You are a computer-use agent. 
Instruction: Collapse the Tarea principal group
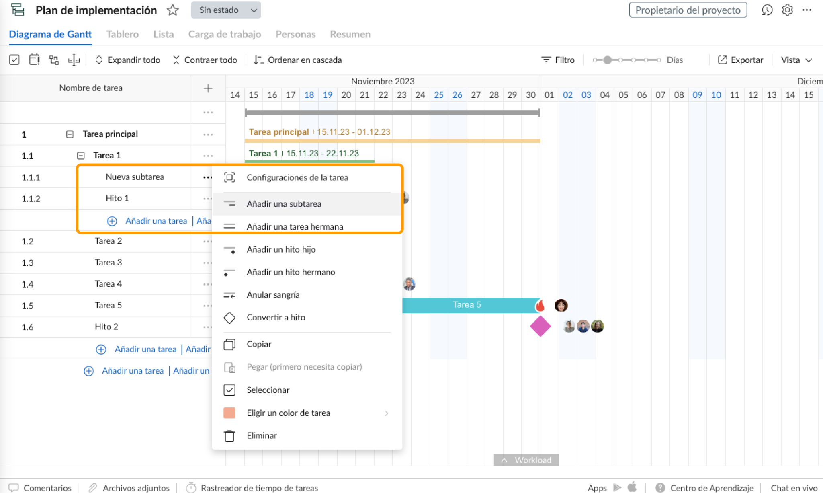coord(70,134)
